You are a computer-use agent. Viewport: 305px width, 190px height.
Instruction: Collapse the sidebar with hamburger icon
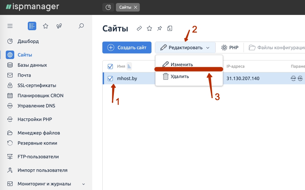pyautogui.click(x=10, y=26)
